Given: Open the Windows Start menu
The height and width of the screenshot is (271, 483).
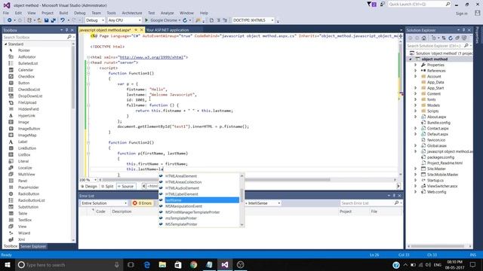Looking at the screenshot, I should click(x=7, y=264).
